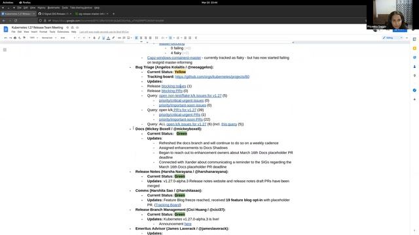
Task: Toggle bold formatting in the toolbar
Action: tap(94, 38)
